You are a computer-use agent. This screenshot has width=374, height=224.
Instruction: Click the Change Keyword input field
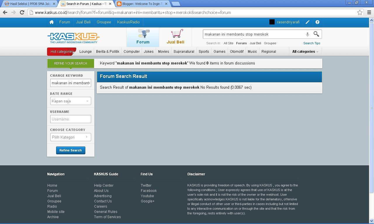(x=70, y=83)
